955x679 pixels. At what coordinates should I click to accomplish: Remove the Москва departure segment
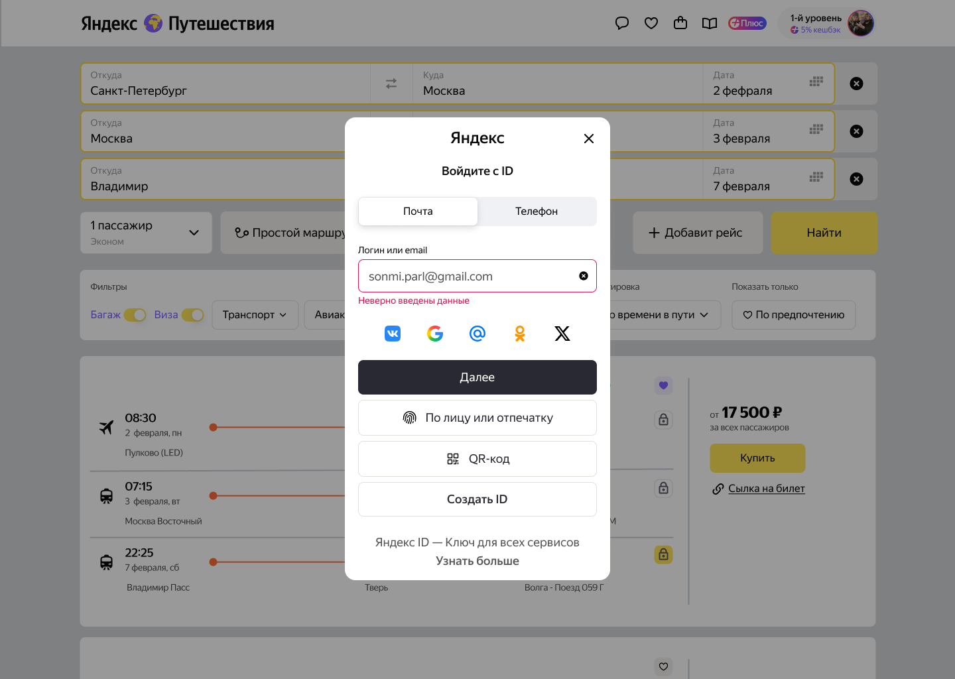[x=857, y=131]
